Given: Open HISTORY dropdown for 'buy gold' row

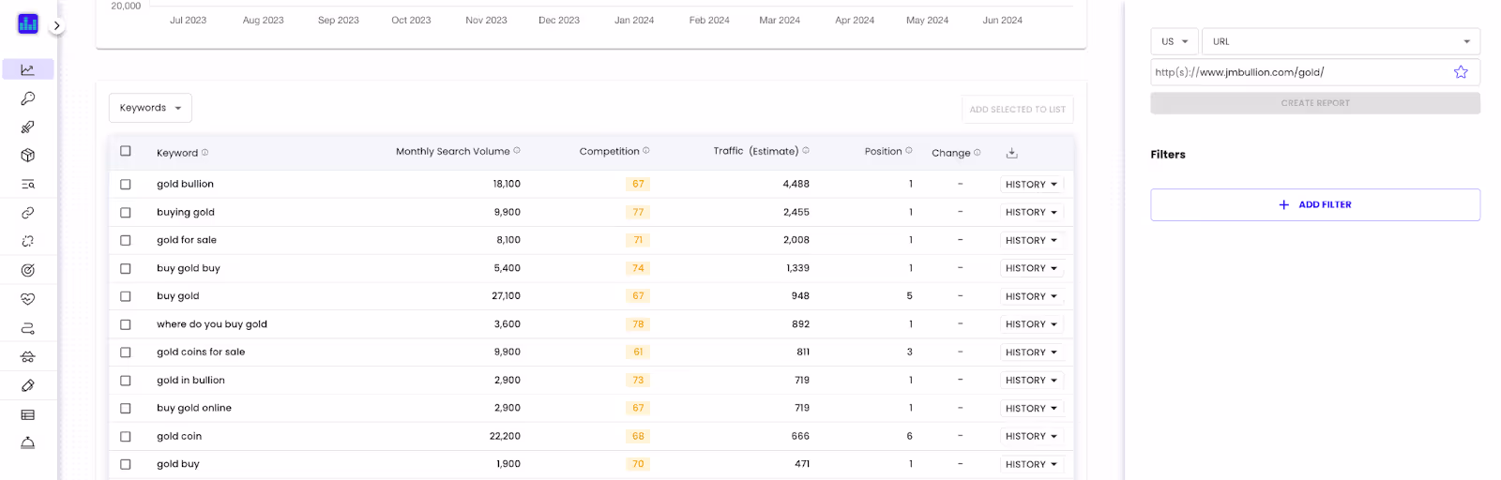Looking at the screenshot, I should click(1031, 296).
